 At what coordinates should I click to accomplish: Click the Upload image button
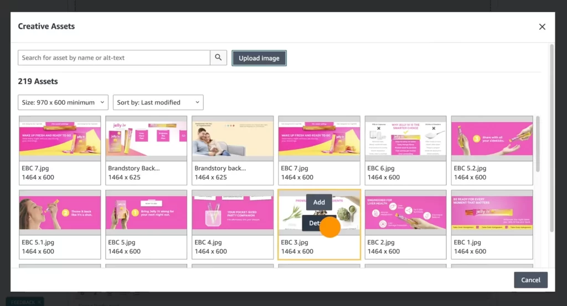[x=259, y=58]
